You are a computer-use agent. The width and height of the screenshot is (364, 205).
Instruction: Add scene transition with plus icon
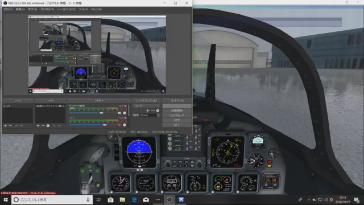148,110
